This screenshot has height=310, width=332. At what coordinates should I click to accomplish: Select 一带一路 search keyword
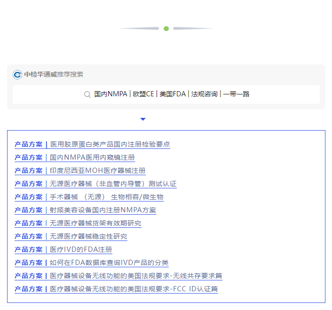[x=236, y=94]
